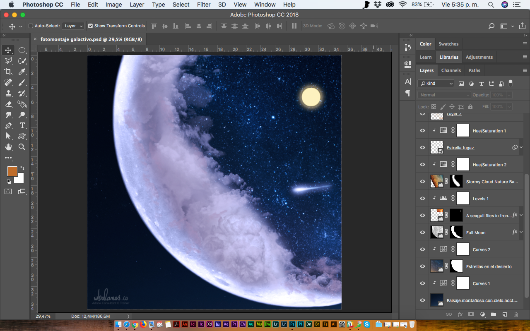Switch to the Adjustments tab
Viewport: 530px width, 331px height.
pyautogui.click(x=479, y=57)
